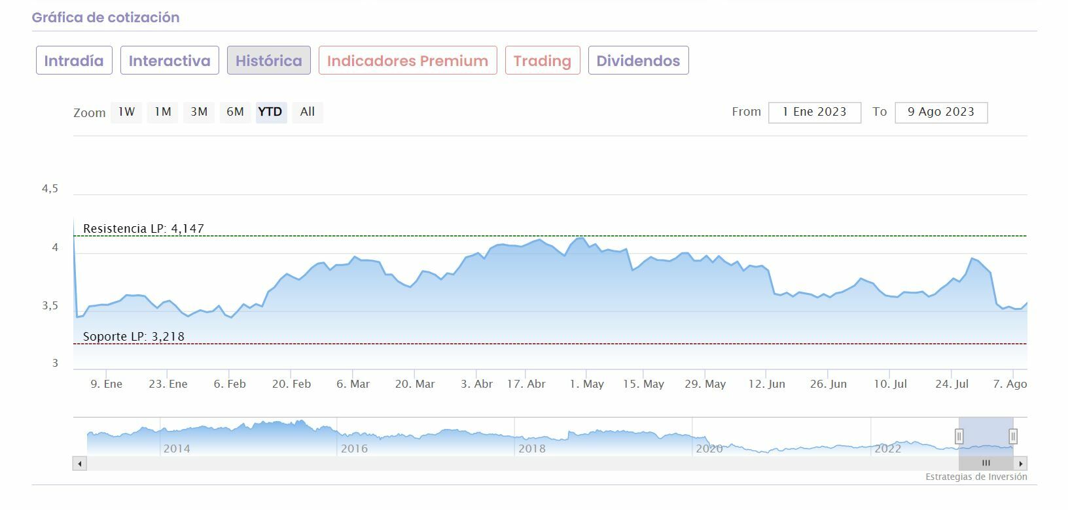Select the Histórica tab
The image size is (1068, 510).
269,61
